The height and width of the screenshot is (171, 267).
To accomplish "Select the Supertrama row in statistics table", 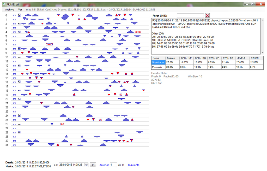I will (158, 62).
